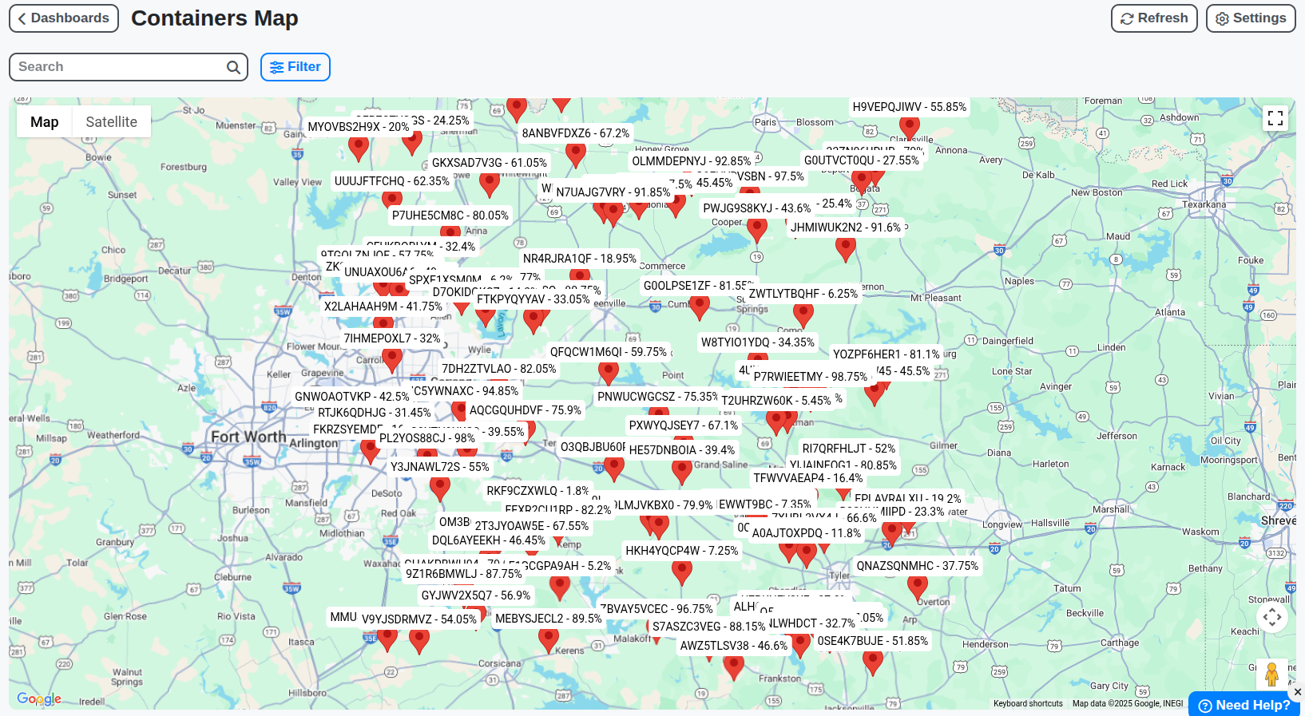Select label W8TYIO1YDQ - 34.35%
Screen dimensions: 1305x716
758,342
